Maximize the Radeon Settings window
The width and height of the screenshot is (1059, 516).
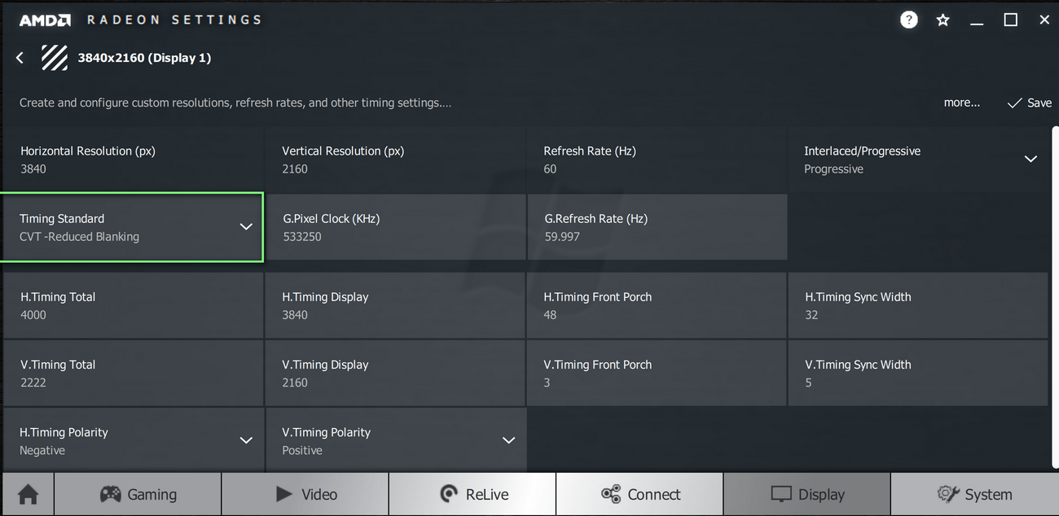(1010, 20)
